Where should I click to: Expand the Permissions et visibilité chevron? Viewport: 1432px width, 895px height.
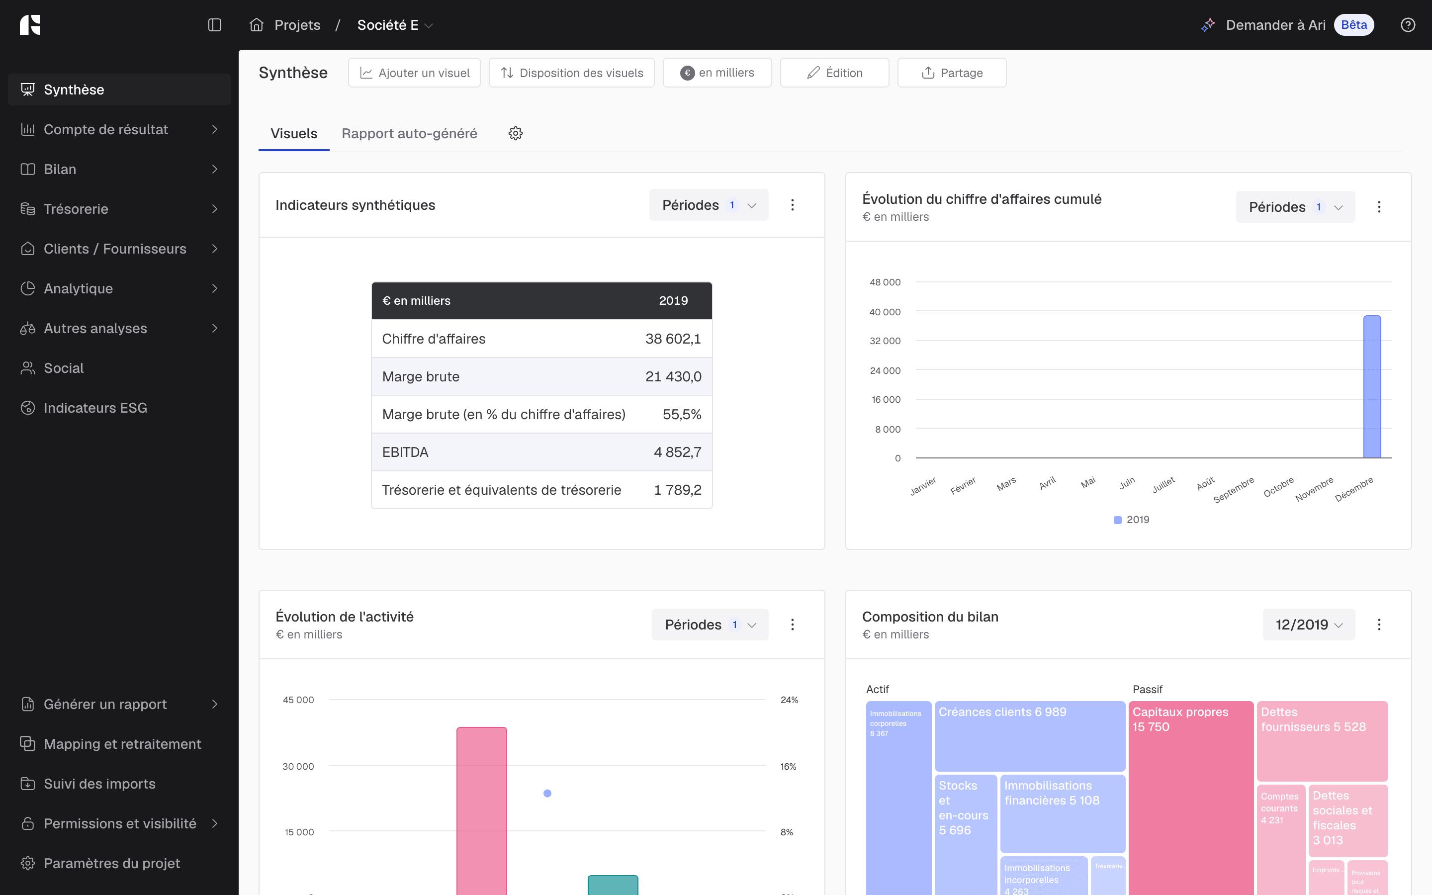(x=215, y=823)
